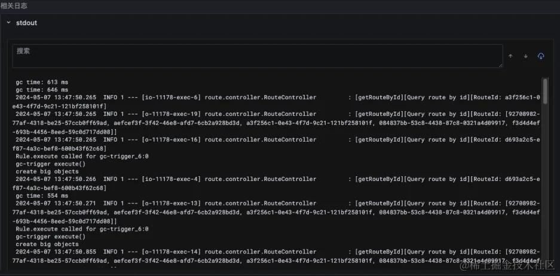Collapse the stdout section chevron
The width and height of the screenshot is (560, 276).
pos(8,22)
